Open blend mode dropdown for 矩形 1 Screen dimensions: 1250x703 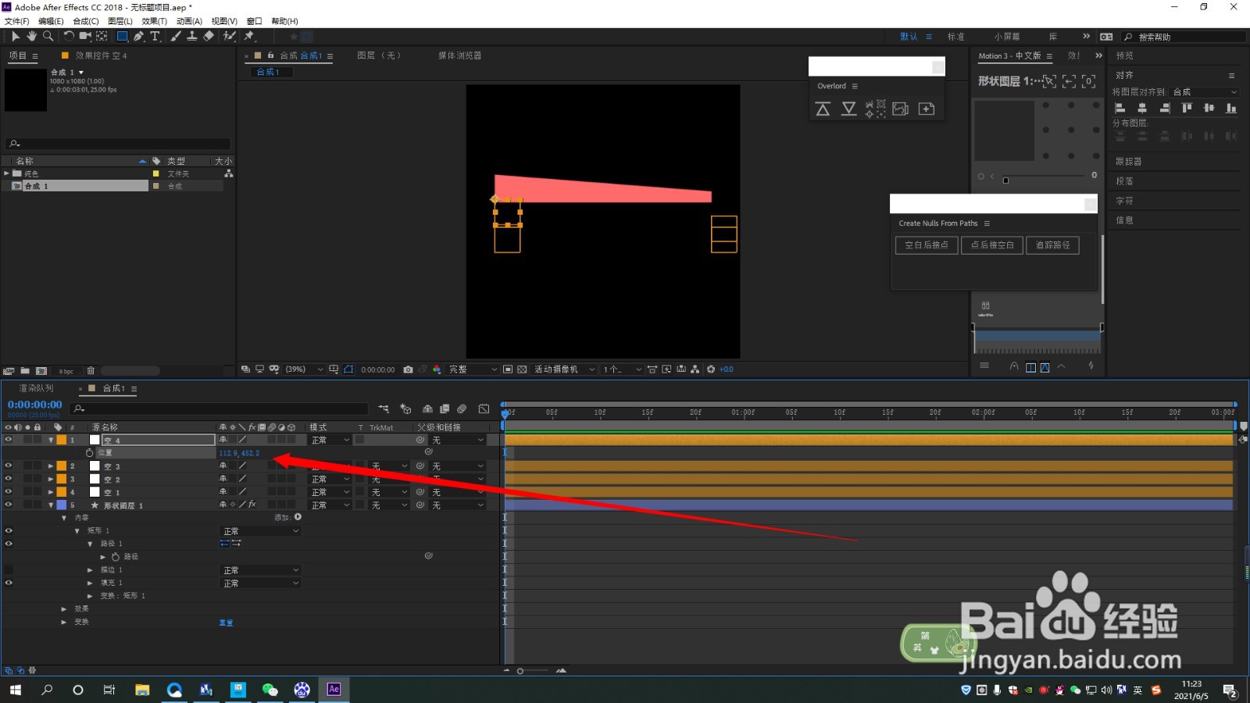click(x=261, y=531)
